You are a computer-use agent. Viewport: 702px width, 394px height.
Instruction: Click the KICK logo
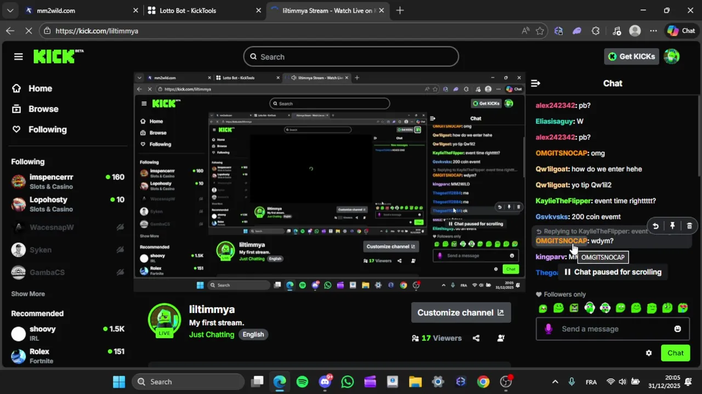58,56
